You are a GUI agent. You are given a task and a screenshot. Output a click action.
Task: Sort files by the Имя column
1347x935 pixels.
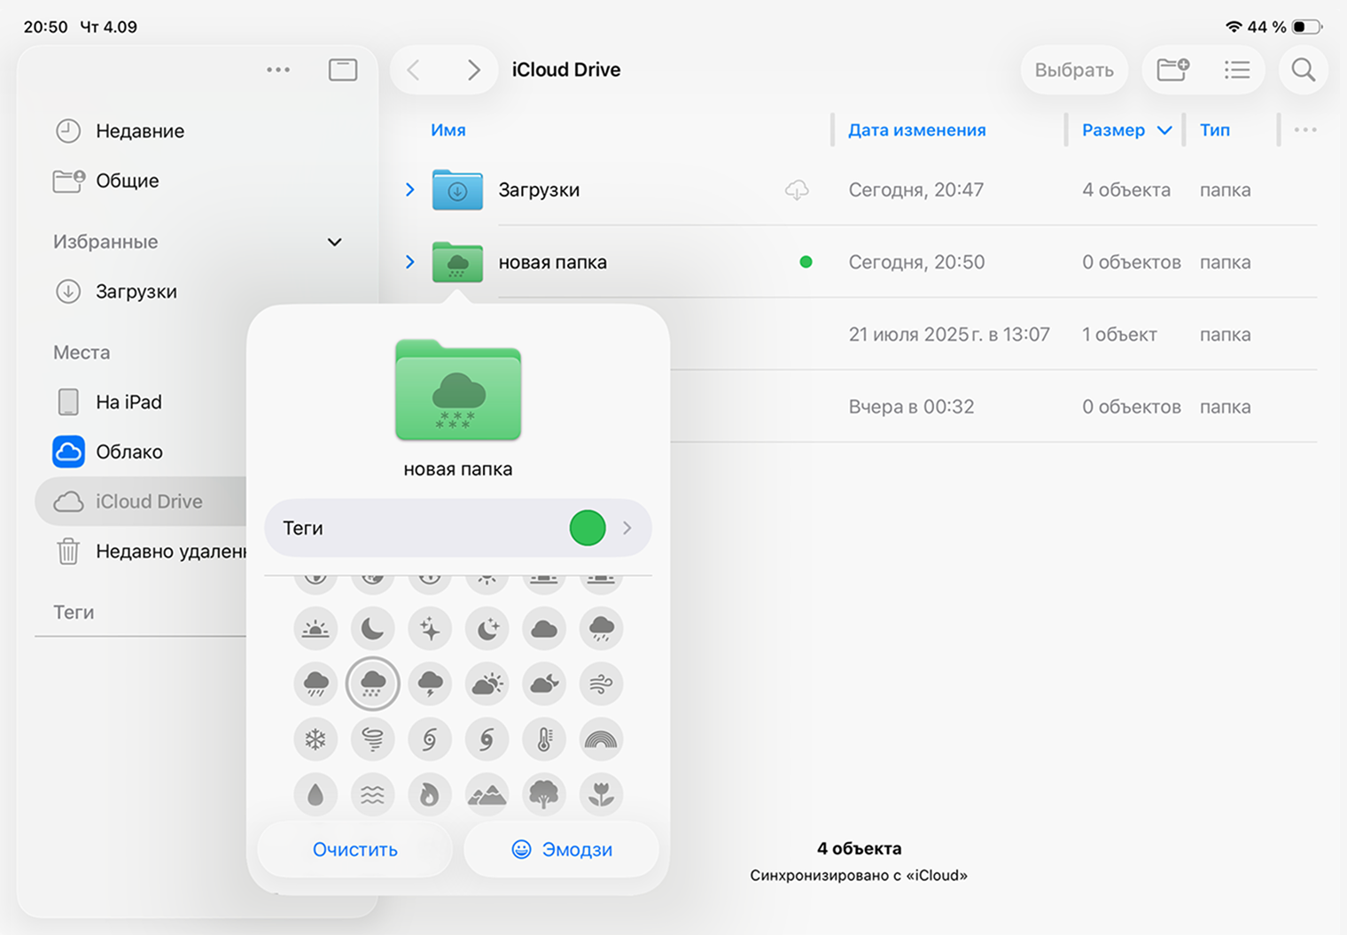[448, 130]
